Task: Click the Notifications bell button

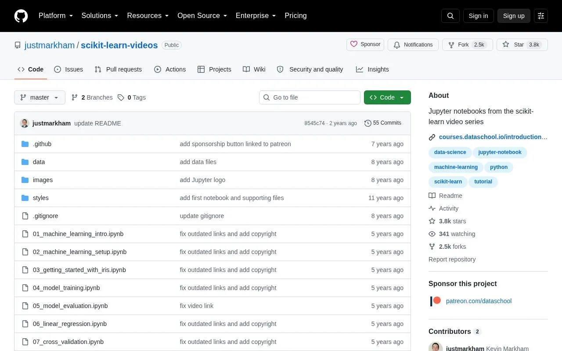Action: click(413, 45)
